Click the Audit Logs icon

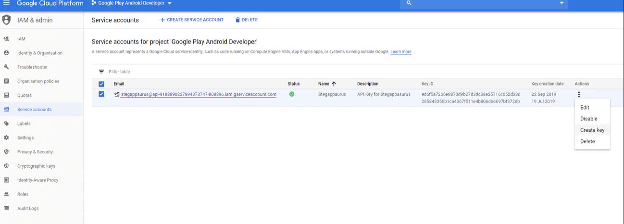pos(6,208)
